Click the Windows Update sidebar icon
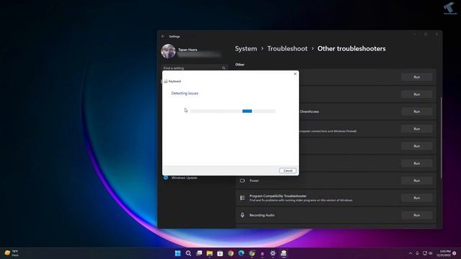This screenshot has height=259, width=461. (166, 178)
